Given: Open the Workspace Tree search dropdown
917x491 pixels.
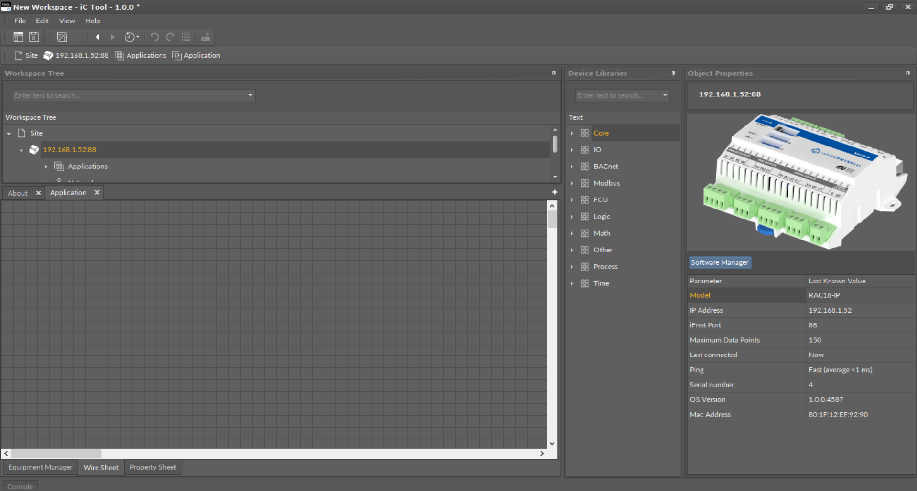Looking at the screenshot, I should pyautogui.click(x=250, y=95).
